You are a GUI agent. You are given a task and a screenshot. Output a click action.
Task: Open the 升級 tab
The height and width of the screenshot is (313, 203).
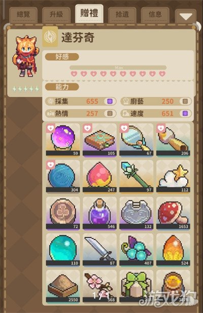coord(56,15)
